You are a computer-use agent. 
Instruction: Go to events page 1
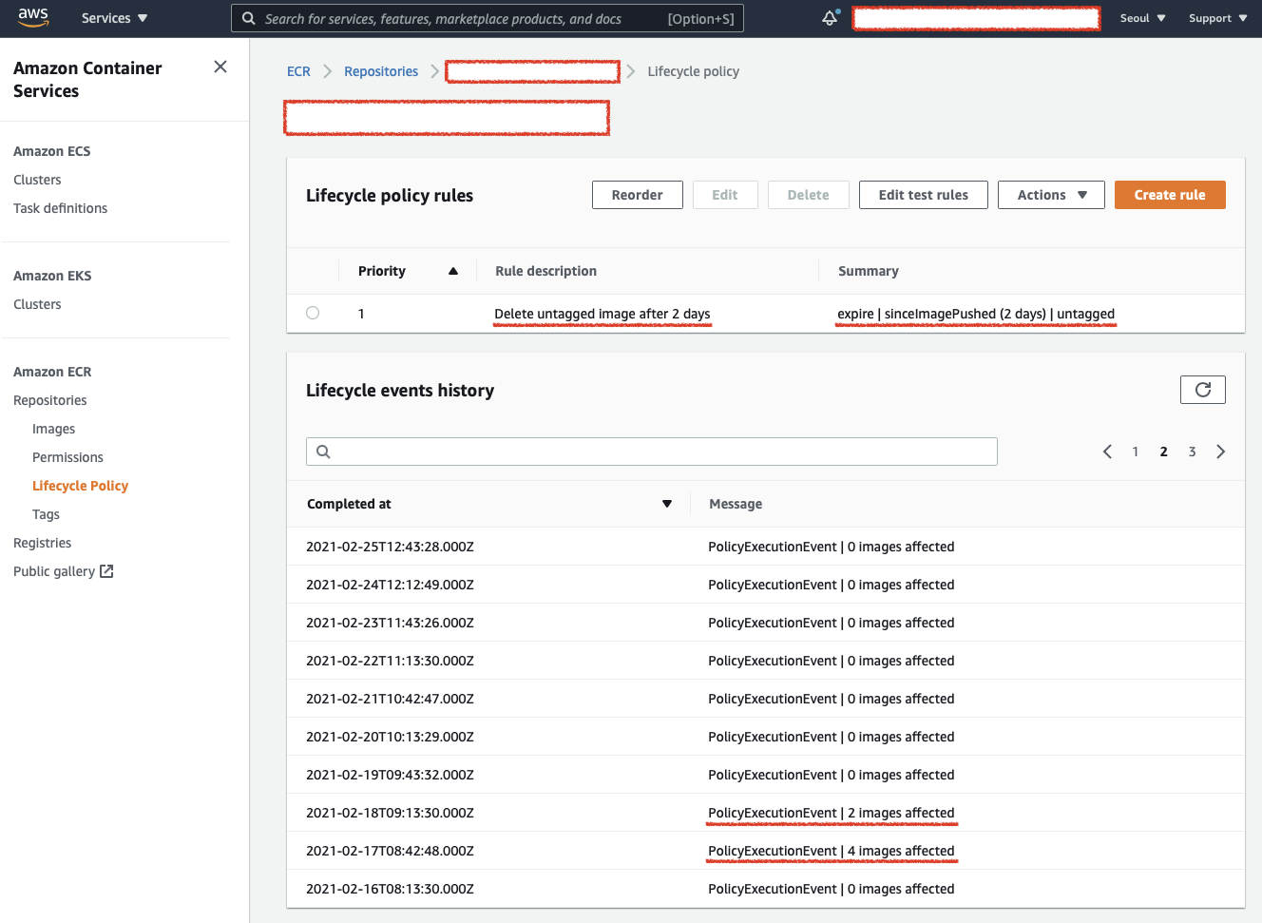tap(1135, 452)
